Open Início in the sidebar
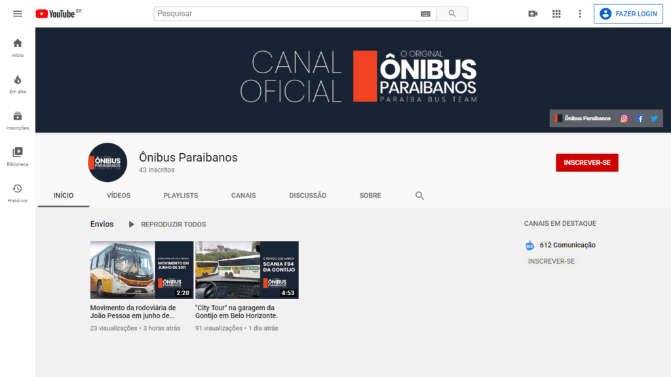 18,48
